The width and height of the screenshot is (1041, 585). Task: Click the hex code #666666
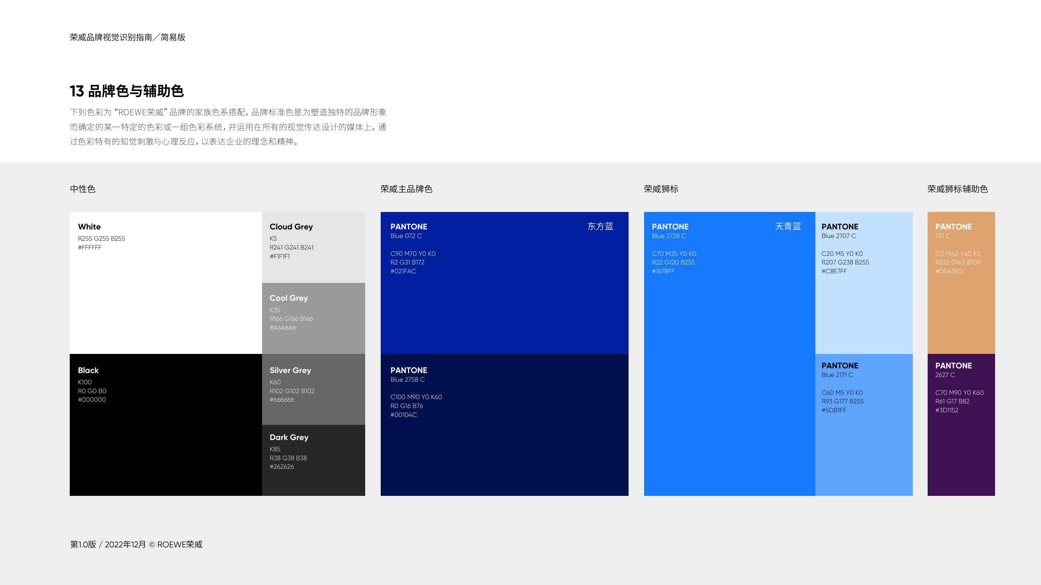point(282,400)
